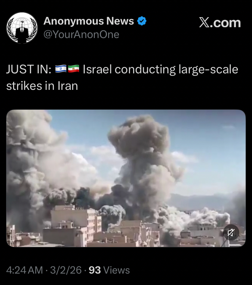Unmute the video with the speaker icon

tap(231, 233)
